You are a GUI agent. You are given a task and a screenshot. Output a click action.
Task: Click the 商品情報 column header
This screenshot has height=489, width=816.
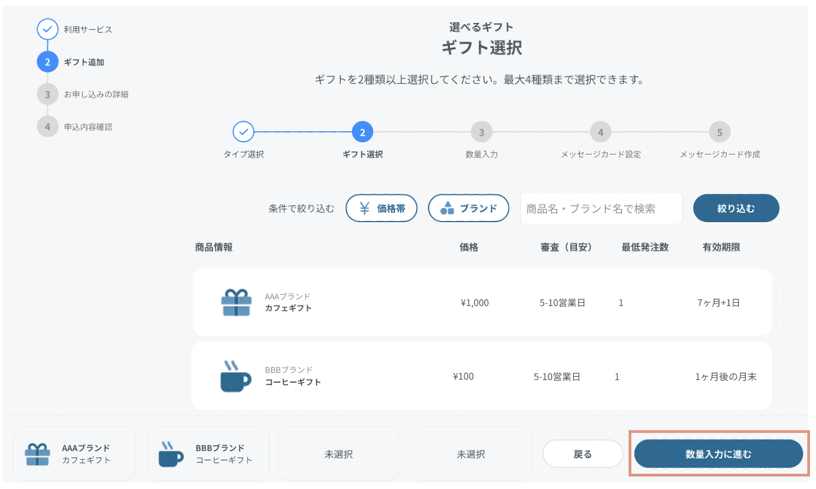(214, 247)
